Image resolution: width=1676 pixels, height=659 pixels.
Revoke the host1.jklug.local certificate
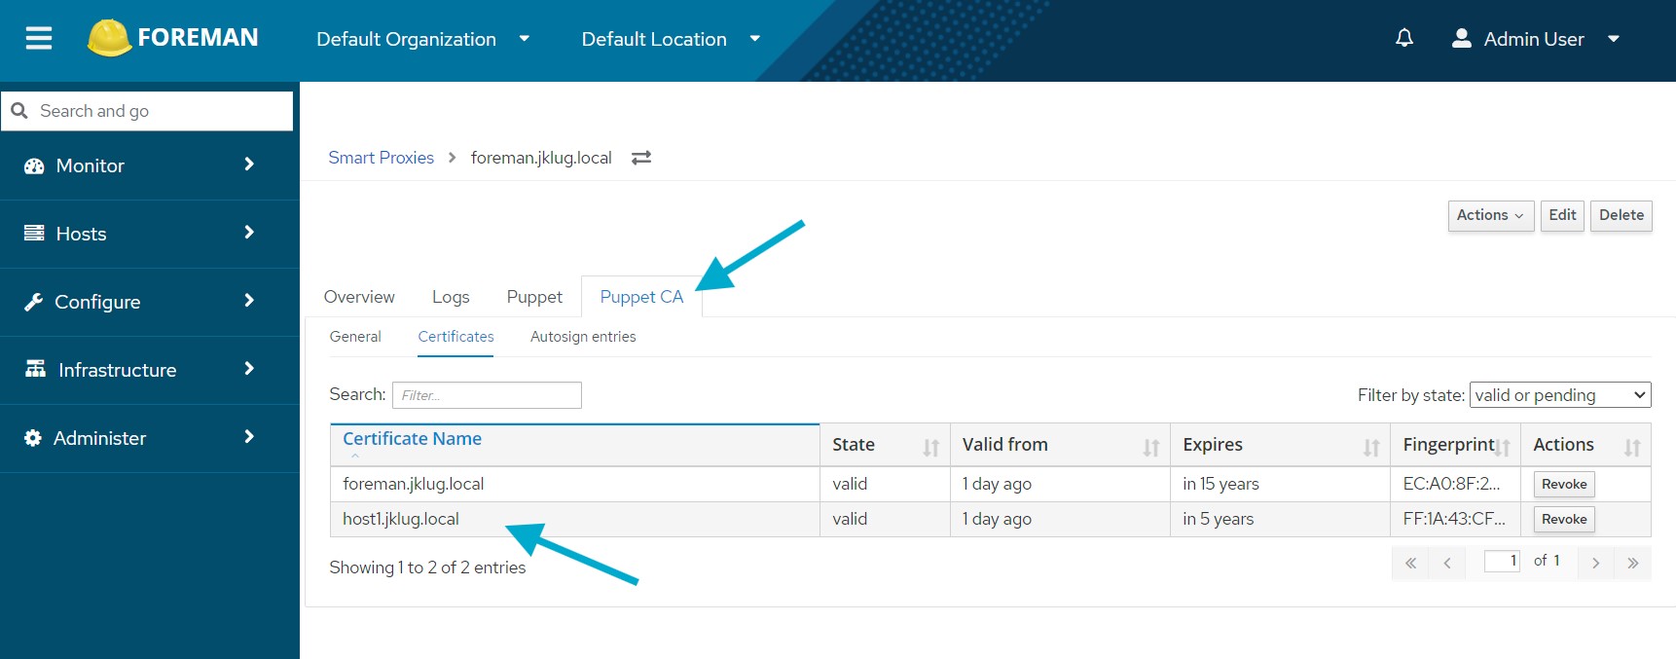tap(1563, 519)
